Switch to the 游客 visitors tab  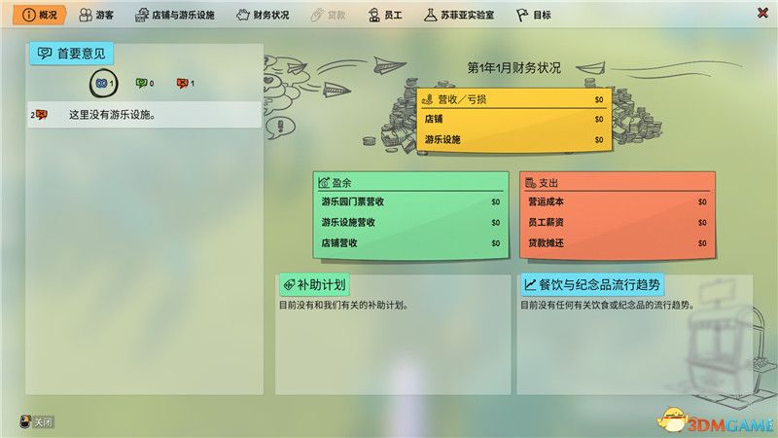tap(96, 15)
